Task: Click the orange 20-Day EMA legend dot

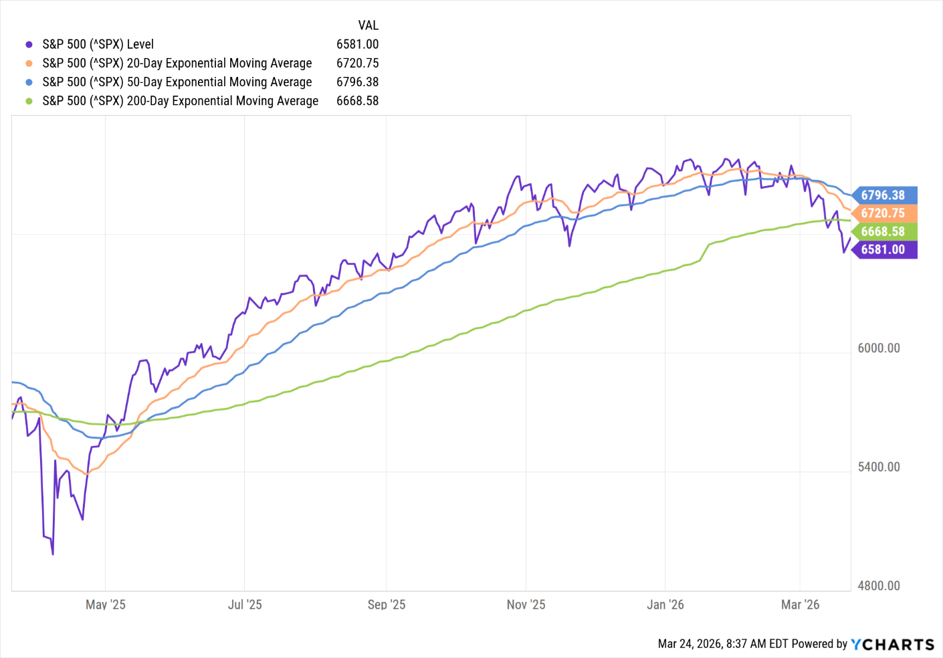Action: [x=29, y=64]
